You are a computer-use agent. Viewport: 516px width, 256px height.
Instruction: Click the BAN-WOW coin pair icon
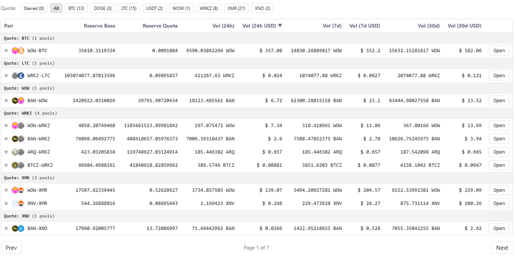(x=18, y=101)
